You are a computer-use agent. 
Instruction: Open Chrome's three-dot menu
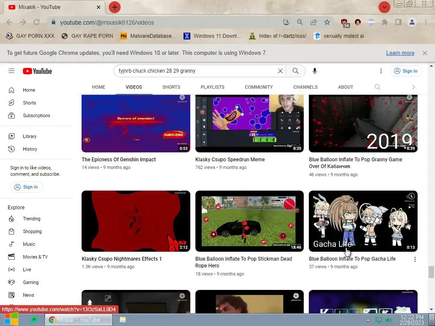point(426,22)
